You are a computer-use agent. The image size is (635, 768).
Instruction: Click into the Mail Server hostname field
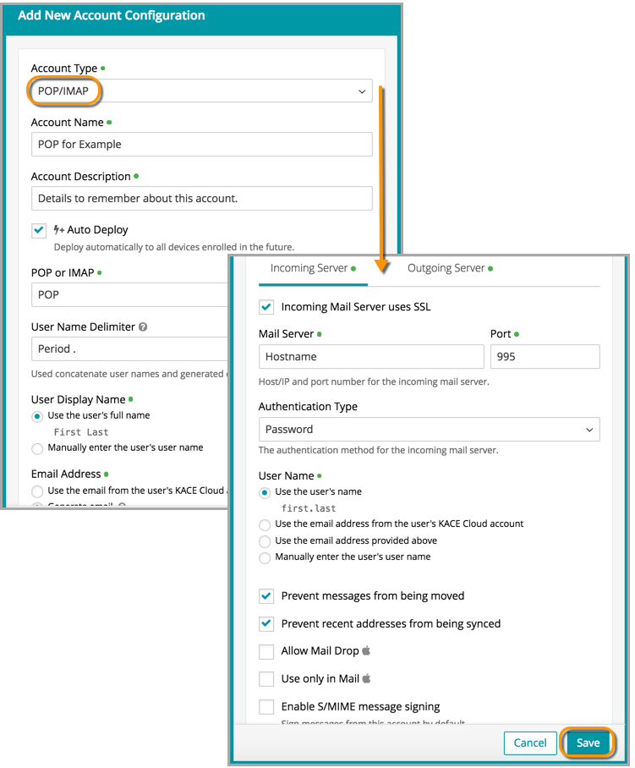coord(370,357)
